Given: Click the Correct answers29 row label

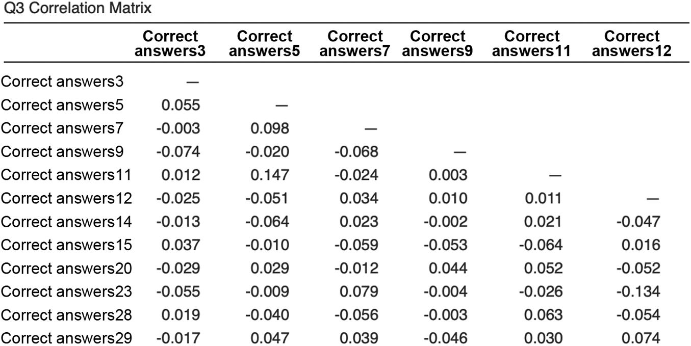Looking at the screenshot, I should click(66, 338).
